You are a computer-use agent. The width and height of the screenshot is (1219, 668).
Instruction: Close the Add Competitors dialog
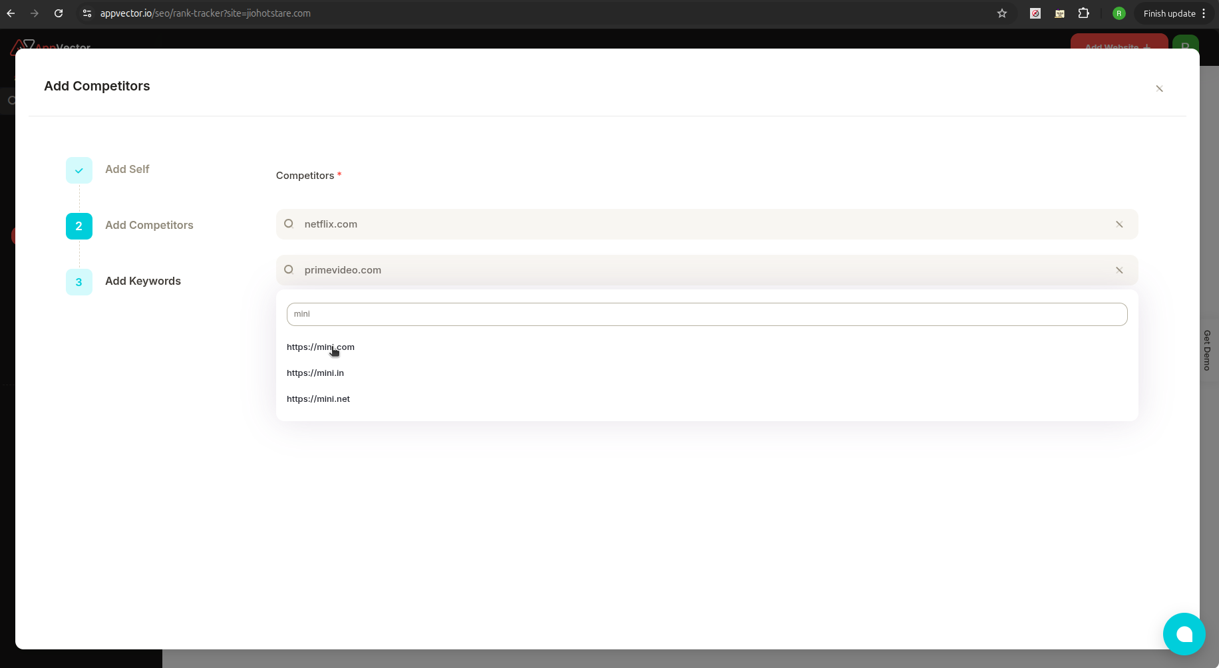click(1159, 88)
